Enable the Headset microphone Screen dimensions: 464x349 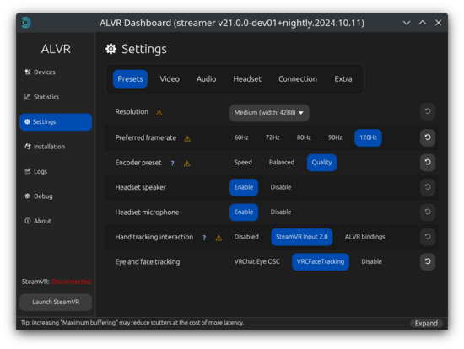(244, 212)
